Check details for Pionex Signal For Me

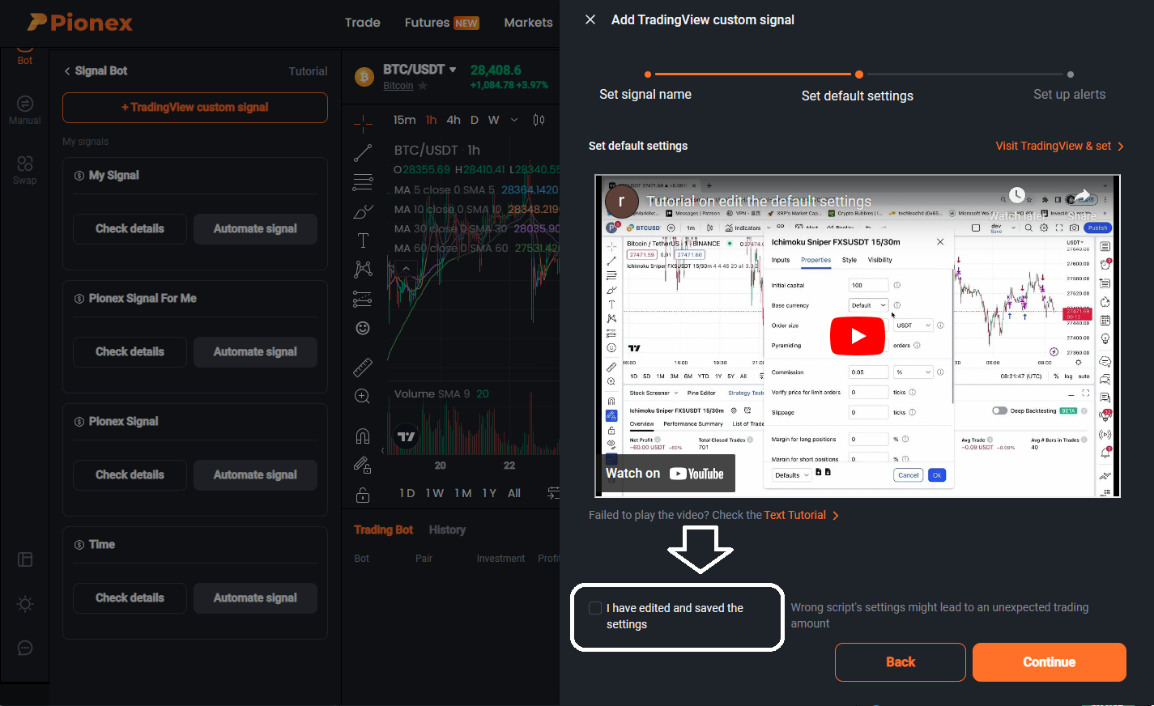130,351
